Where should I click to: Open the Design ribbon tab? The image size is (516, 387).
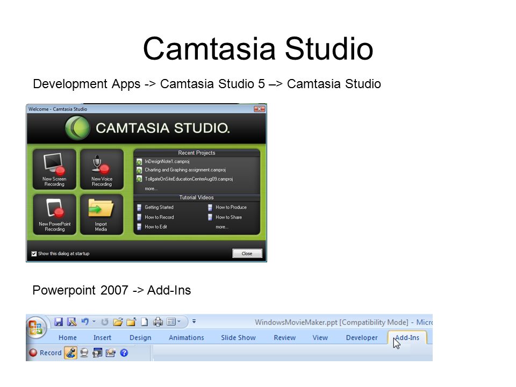(x=140, y=338)
